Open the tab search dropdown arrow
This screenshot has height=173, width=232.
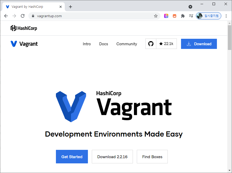tap(190, 7)
